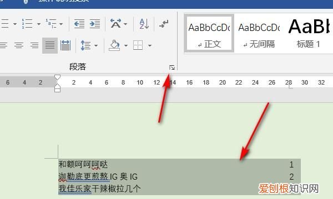Screen dimensions: 333x199
Task: Click the numbered list icon
Action: (27, 24)
